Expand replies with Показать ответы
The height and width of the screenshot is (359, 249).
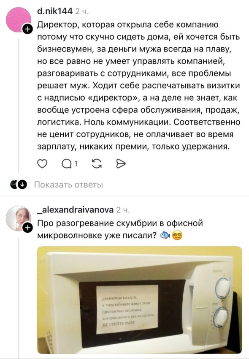(68, 185)
